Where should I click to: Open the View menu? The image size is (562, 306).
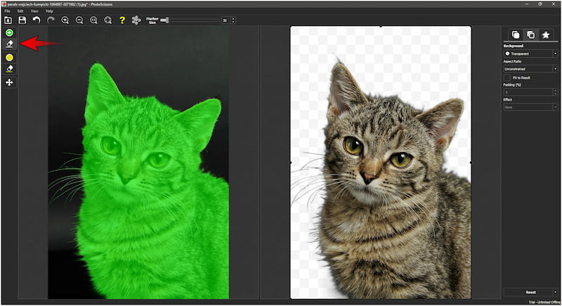[x=34, y=11]
